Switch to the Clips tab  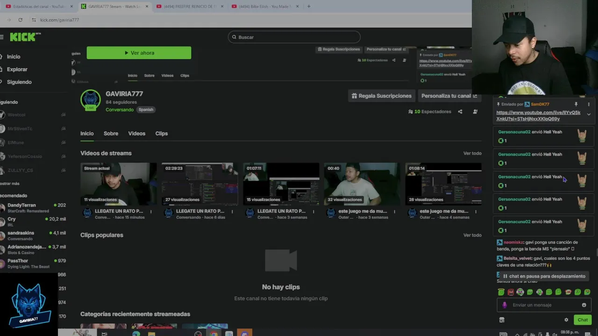point(162,133)
